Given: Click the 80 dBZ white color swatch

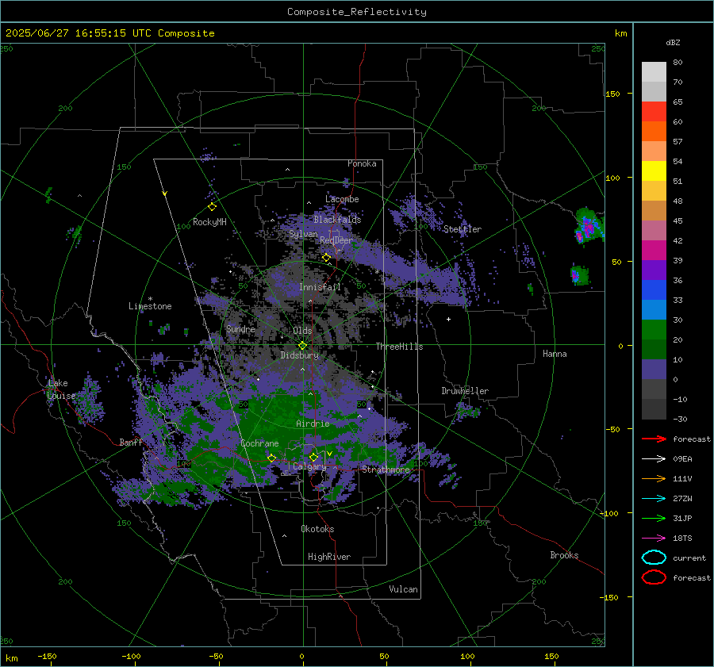Looking at the screenshot, I should [x=654, y=72].
